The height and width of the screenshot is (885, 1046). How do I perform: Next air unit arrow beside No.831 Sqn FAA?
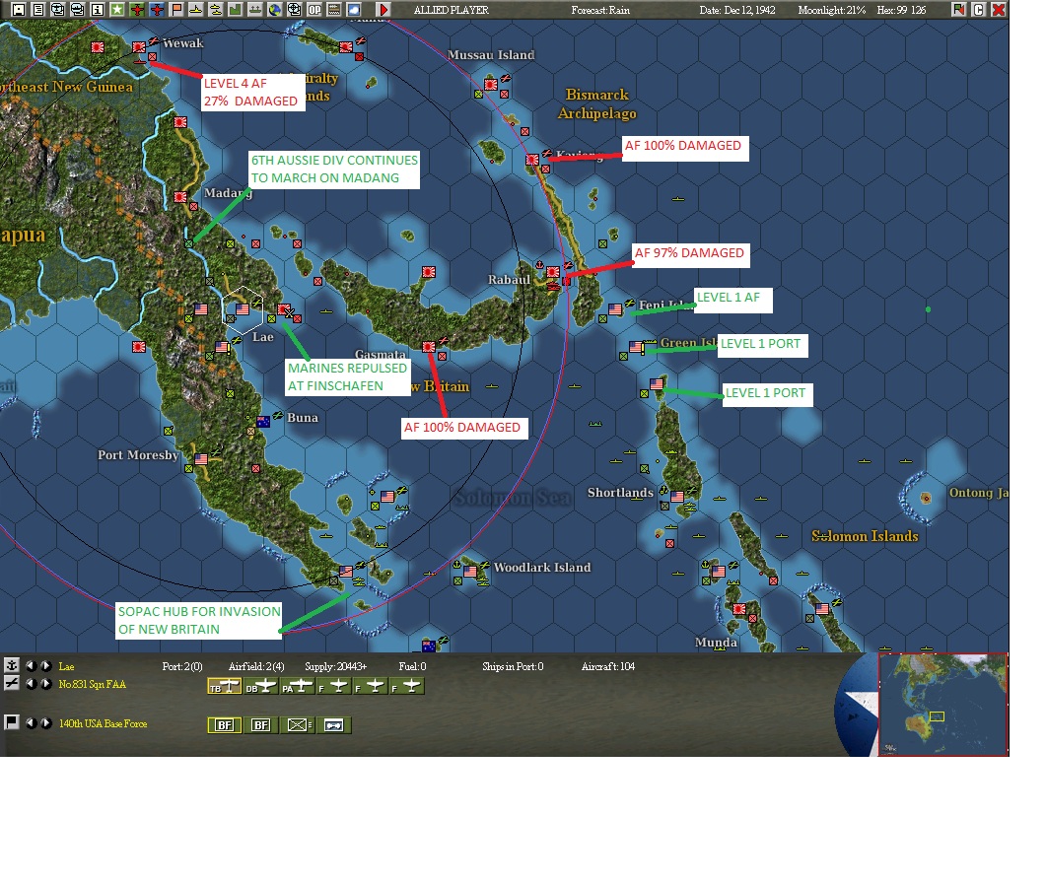[x=45, y=684]
